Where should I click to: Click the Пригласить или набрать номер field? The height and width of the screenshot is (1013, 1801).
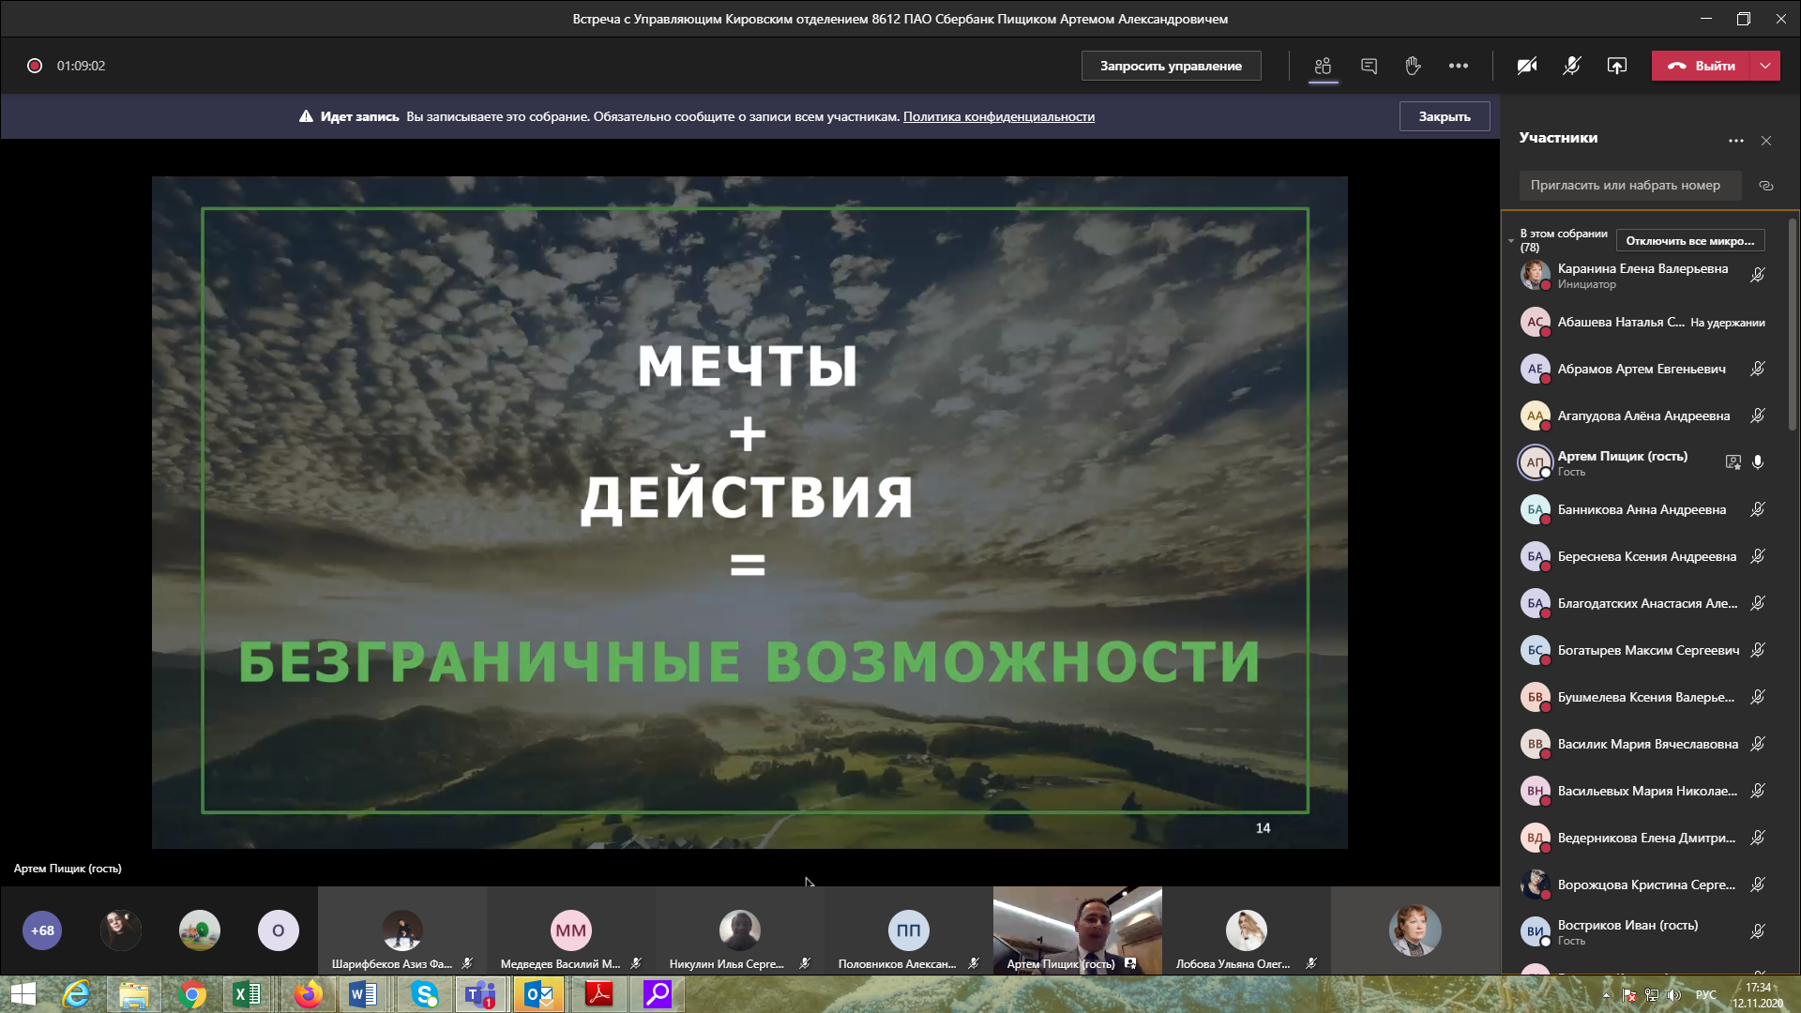click(1629, 186)
